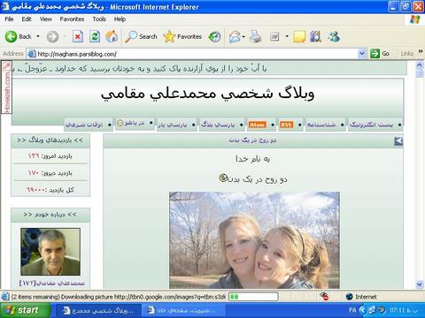The image size is (425, 318).
Task: Click the Messenger icon in toolbar
Action: tap(334, 36)
